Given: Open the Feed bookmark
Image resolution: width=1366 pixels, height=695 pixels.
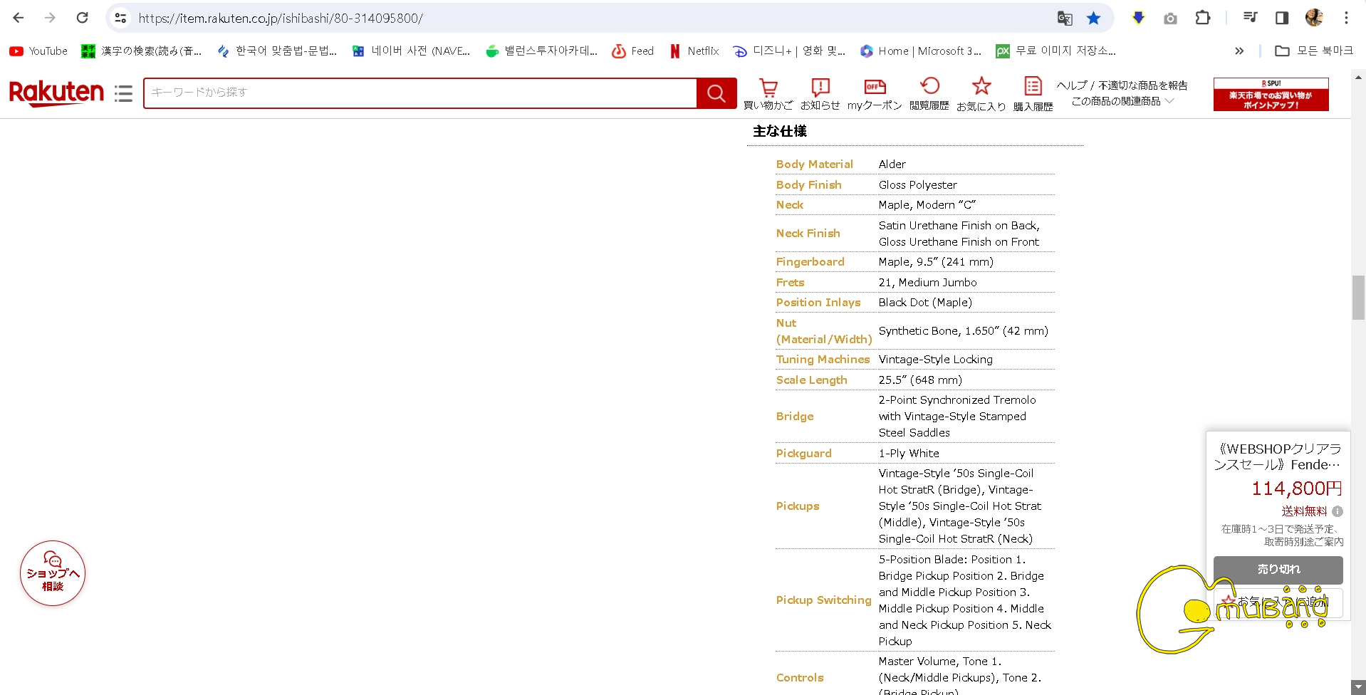Looking at the screenshot, I should click(632, 51).
